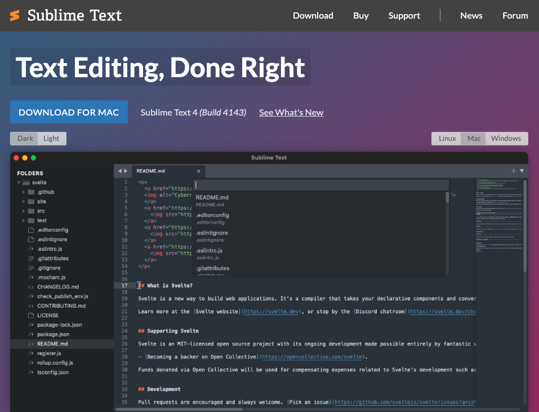
Task: Click package-lock.json file icon
Action: [31, 325]
